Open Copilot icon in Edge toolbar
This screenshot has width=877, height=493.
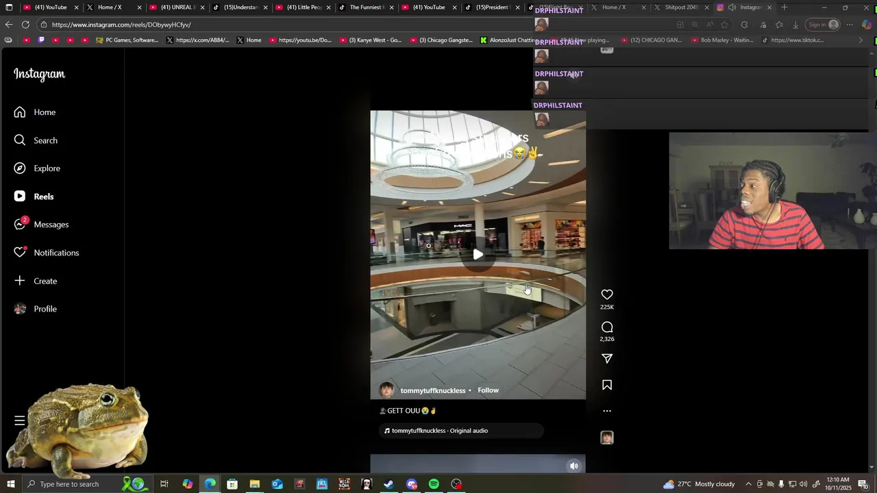point(866,25)
